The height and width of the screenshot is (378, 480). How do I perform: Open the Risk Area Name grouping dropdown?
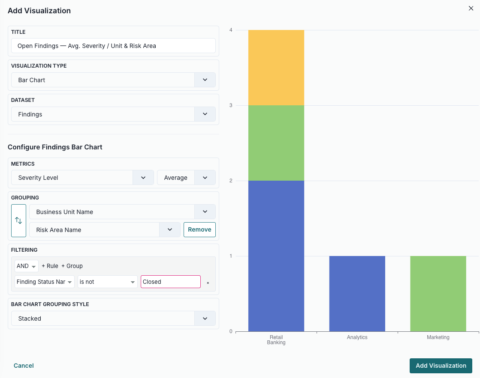[x=169, y=229]
